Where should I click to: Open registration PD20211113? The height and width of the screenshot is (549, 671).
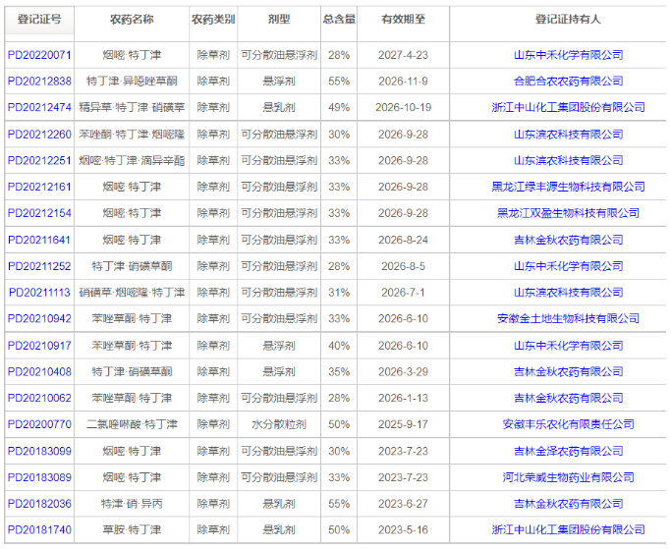(x=39, y=293)
